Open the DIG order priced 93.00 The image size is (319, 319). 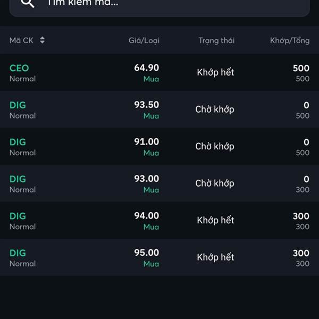coord(159,183)
